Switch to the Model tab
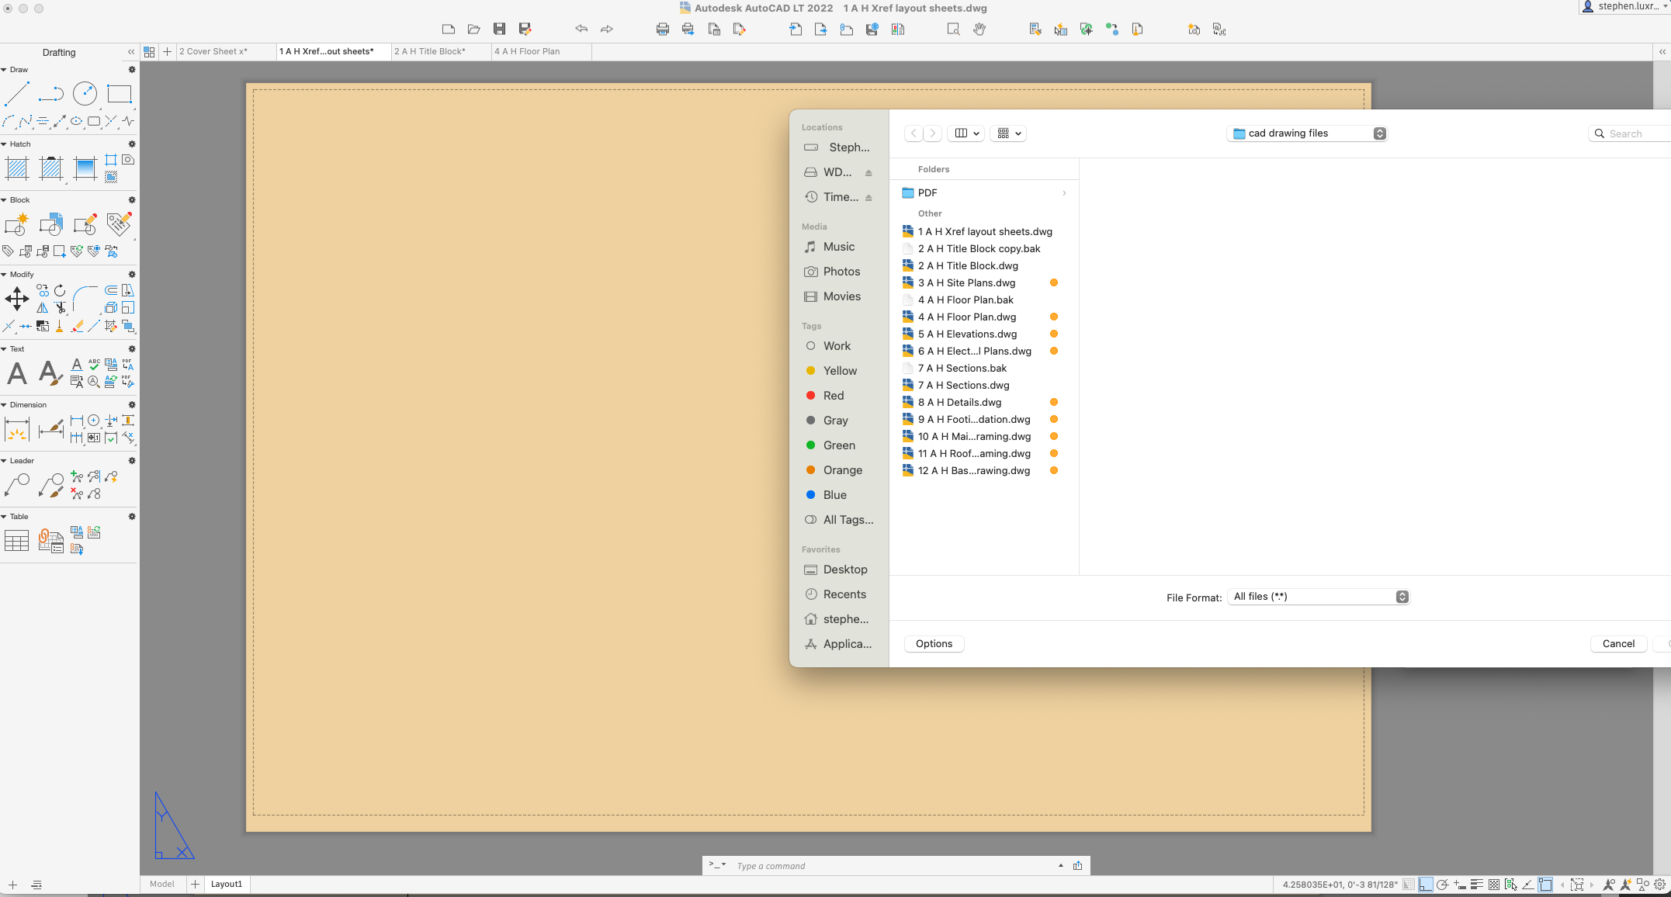 pos(161,884)
